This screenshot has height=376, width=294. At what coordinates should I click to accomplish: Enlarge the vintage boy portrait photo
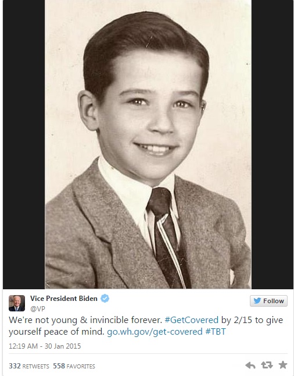click(x=148, y=144)
